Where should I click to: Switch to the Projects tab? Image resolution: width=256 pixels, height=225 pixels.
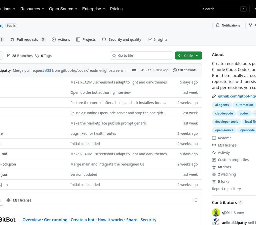point(86,39)
